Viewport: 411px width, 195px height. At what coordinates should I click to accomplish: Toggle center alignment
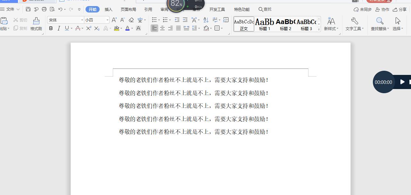pyautogui.click(x=162, y=28)
